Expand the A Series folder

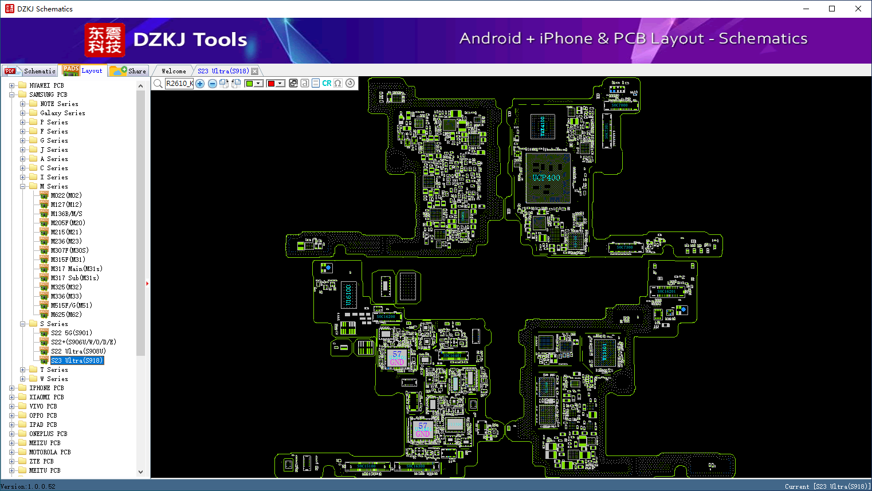[x=22, y=159]
